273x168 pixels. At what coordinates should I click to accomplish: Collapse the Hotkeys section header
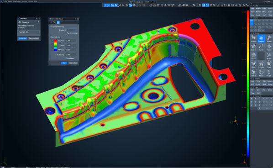point(251,96)
